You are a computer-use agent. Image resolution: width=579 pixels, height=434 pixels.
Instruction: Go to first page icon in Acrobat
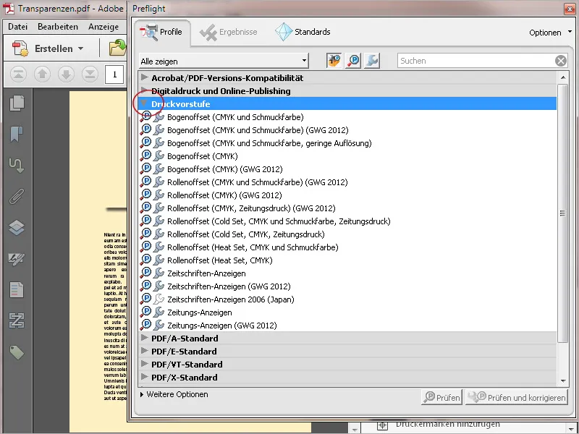coord(18,75)
